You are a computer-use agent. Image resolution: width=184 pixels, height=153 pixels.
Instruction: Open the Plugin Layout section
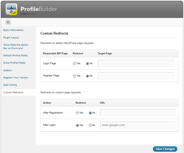coord(11,38)
